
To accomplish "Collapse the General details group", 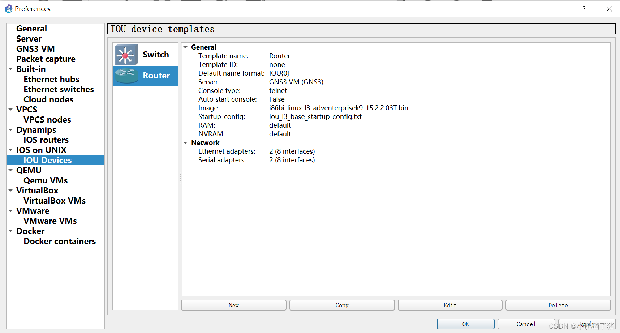I will (x=185, y=47).
